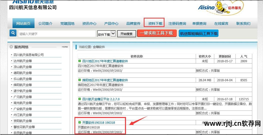Open the 绵阳地区2017年年度汇算清缴软件 download link
263x135 pixels.
(x=105, y=80)
